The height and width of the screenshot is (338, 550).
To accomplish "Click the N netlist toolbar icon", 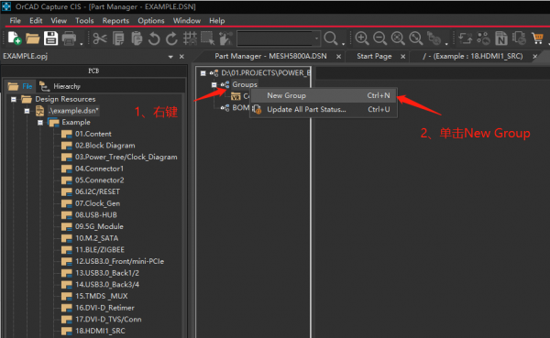I will [501, 38].
